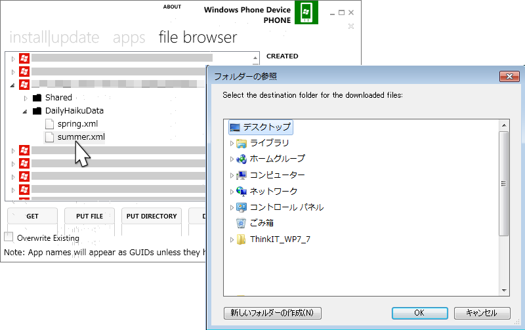Click the PUT FILE button

(x=89, y=217)
